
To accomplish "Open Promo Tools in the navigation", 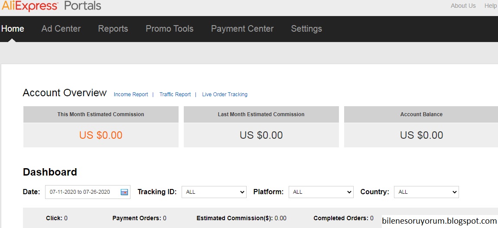I will click(169, 29).
